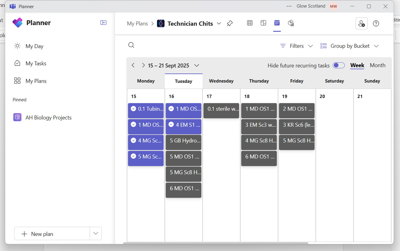Open My Tasks in sidebar
The image size is (400, 251).
click(36, 64)
